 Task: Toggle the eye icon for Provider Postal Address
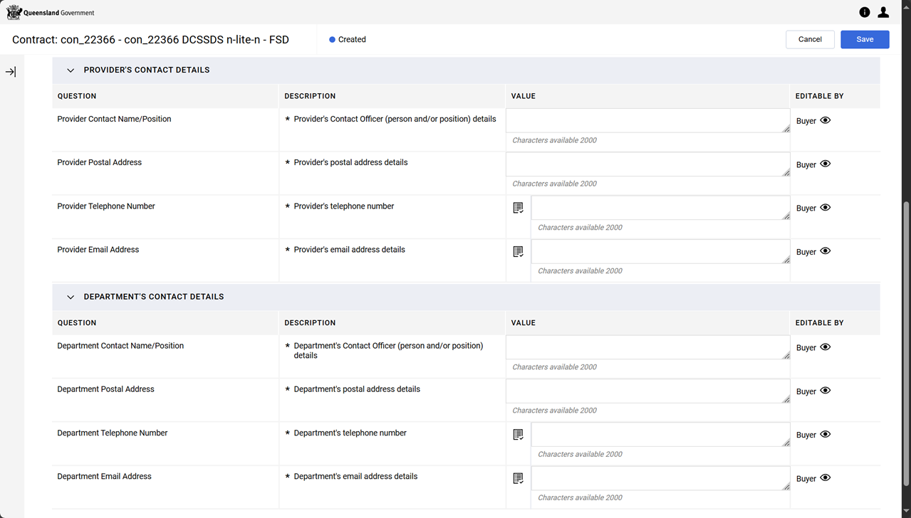click(825, 164)
